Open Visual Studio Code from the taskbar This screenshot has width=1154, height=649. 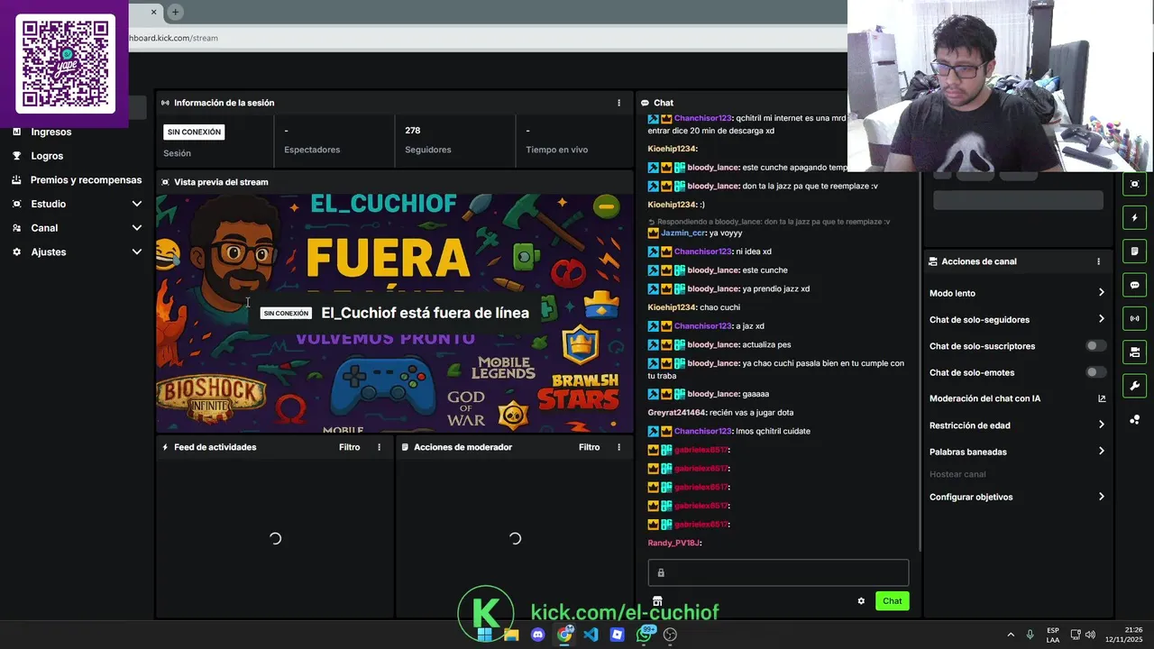click(591, 635)
